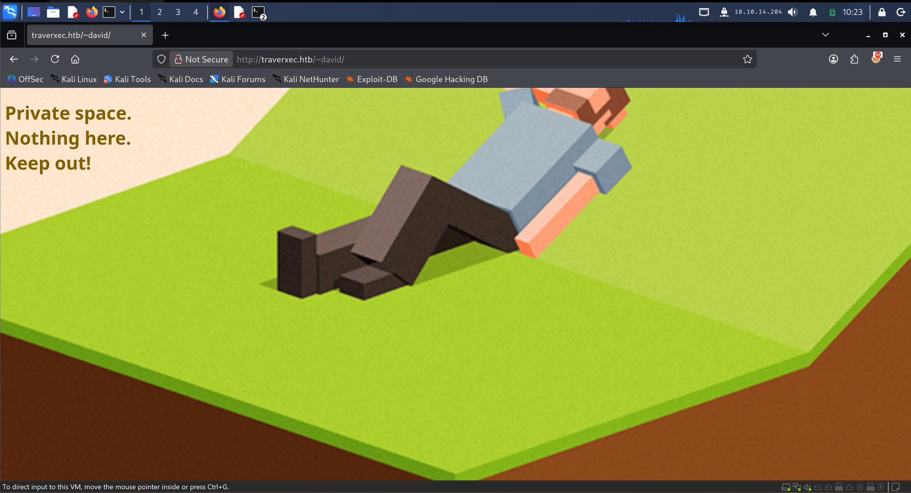Close the traverxec.htb tab
The width and height of the screenshot is (911, 493).
(143, 35)
